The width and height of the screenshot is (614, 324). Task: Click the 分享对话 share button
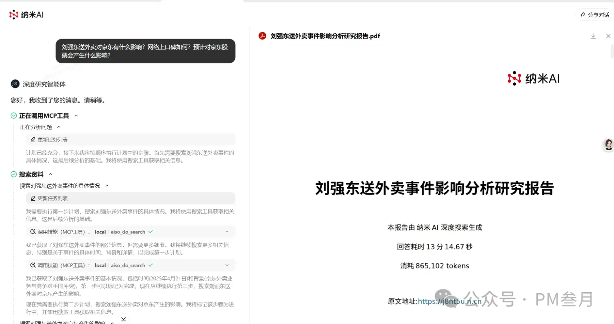pyautogui.click(x=595, y=15)
